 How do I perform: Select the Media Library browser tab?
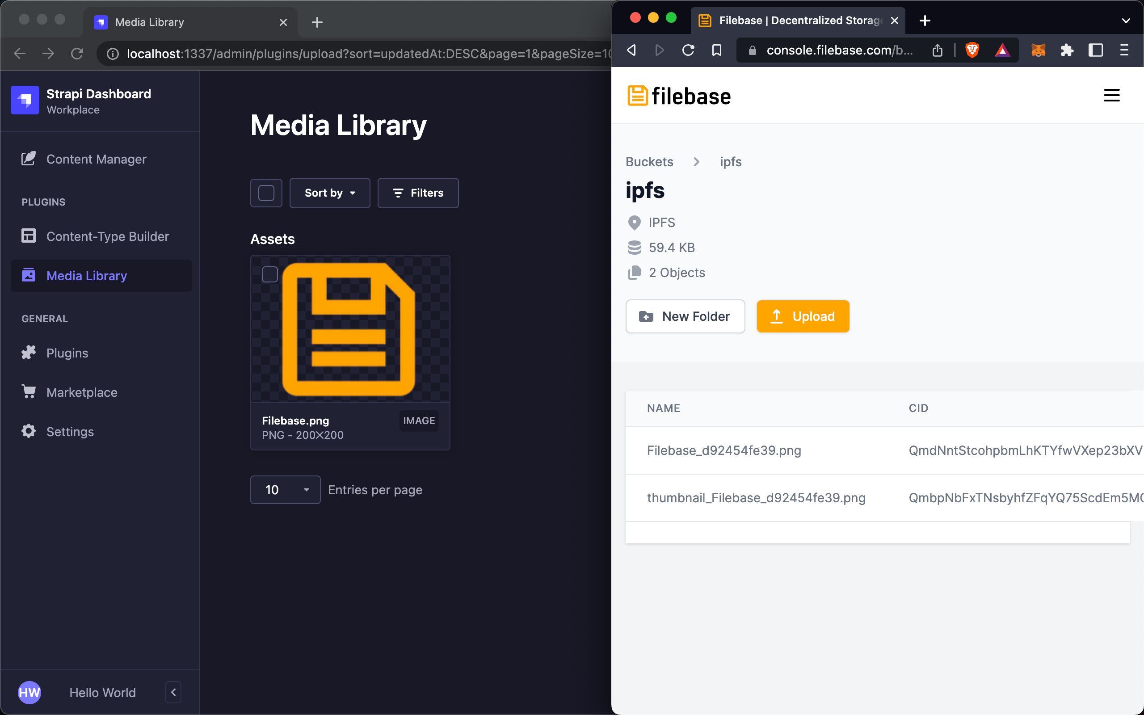(x=190, y=22)
